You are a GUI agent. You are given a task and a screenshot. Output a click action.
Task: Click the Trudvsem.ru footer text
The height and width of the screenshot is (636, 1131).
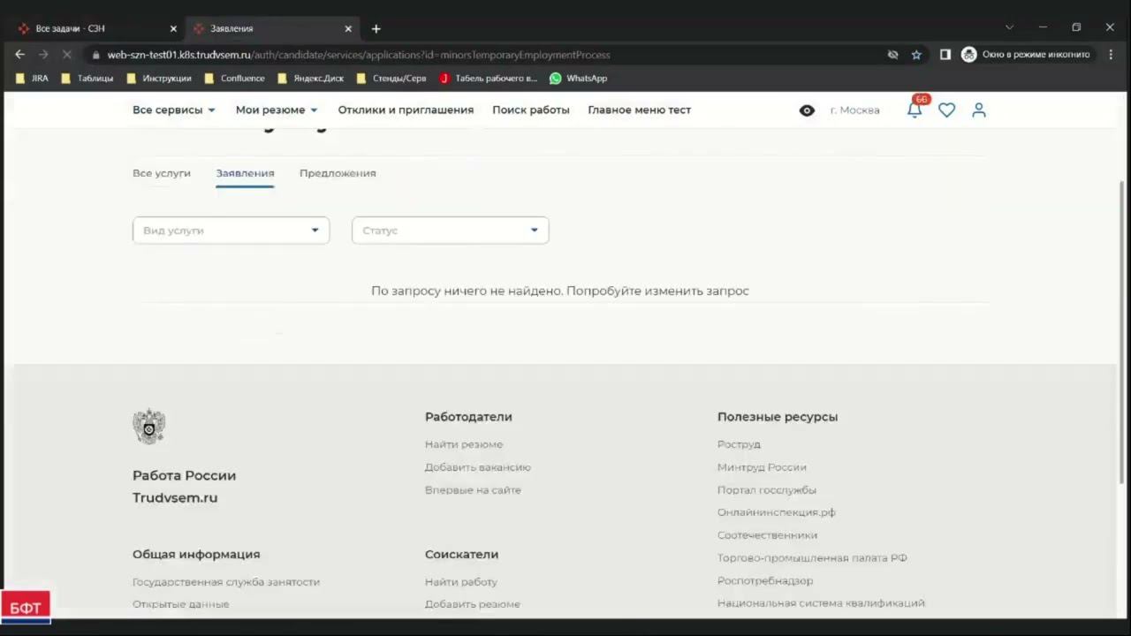(175, 498)
